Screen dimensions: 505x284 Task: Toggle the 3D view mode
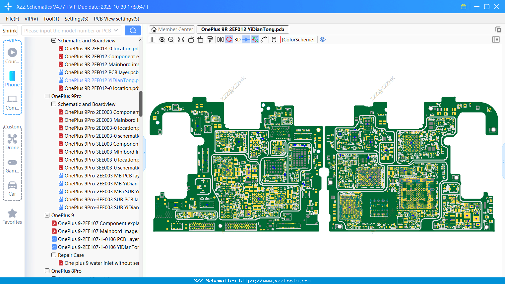coord(237,40)
